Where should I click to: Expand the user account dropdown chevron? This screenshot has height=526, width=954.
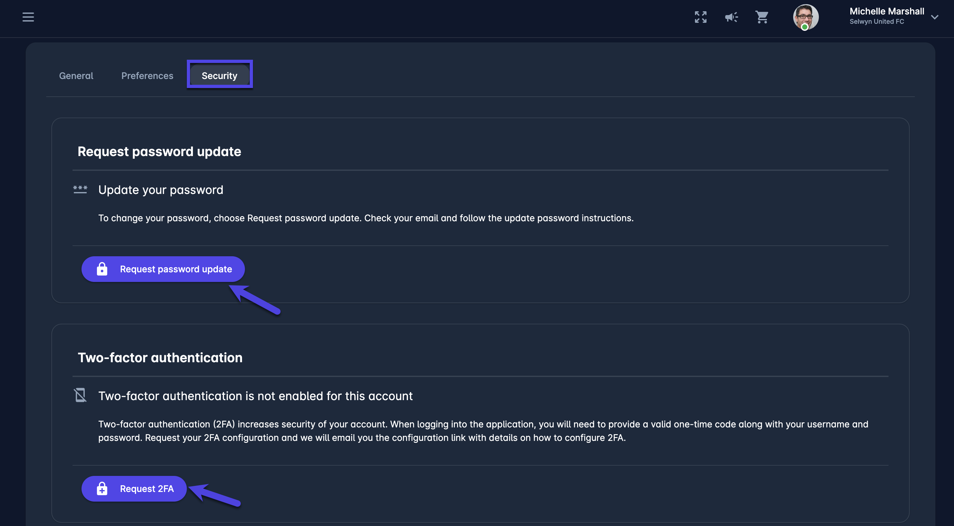tap(934, 17)
